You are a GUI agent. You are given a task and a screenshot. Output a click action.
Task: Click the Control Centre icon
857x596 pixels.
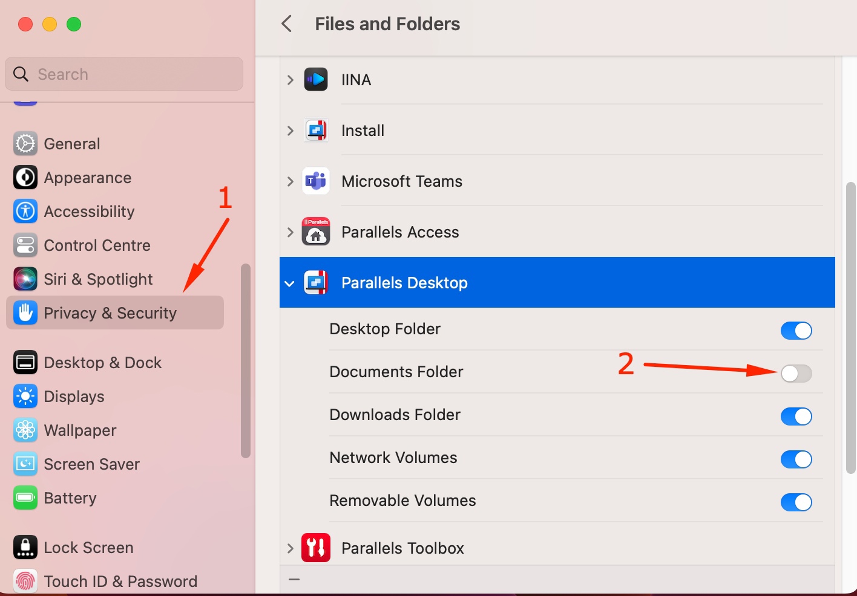(x=25, y=245)
